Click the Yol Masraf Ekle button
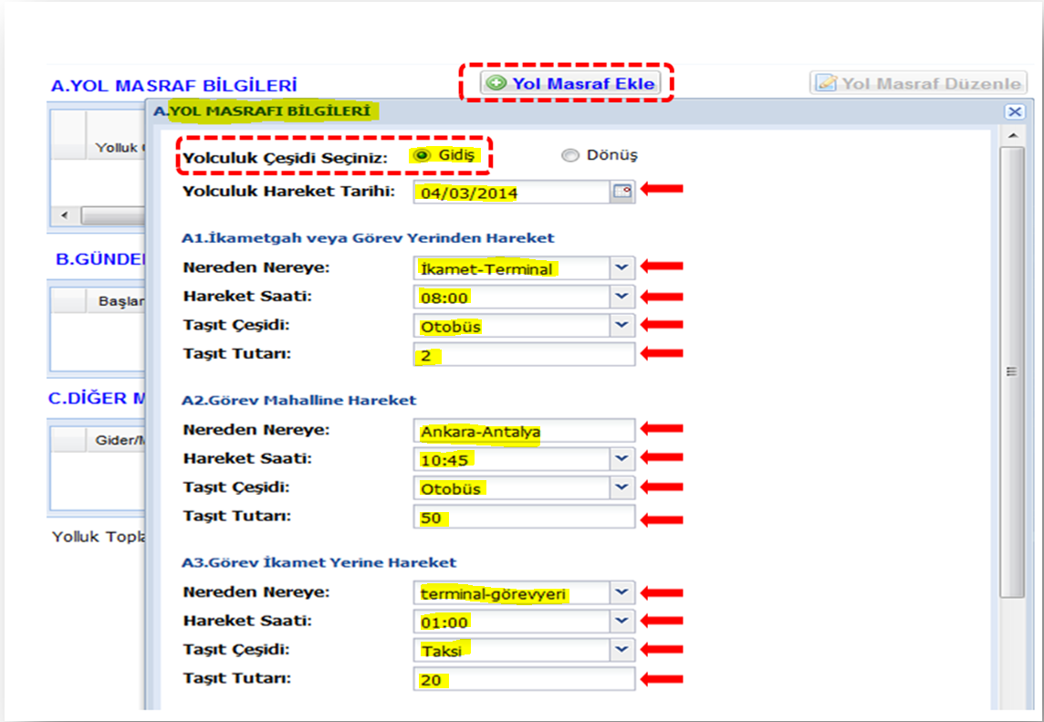 point(570,83)
